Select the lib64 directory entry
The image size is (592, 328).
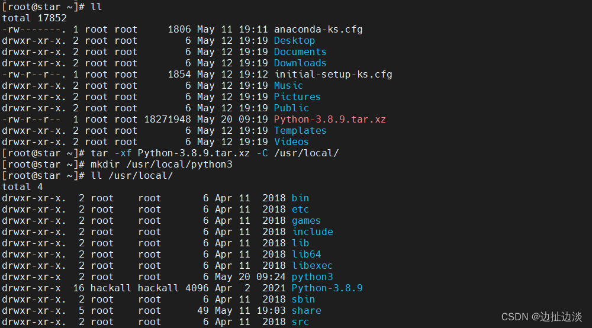tap(306, 254)
